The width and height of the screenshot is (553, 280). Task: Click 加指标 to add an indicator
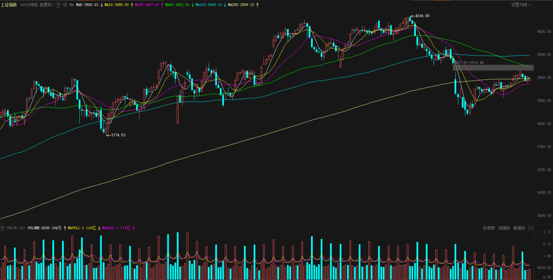click(503, 228)
